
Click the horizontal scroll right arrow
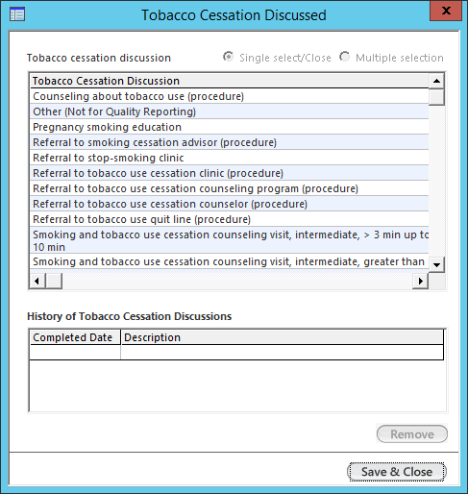point(420,282)
